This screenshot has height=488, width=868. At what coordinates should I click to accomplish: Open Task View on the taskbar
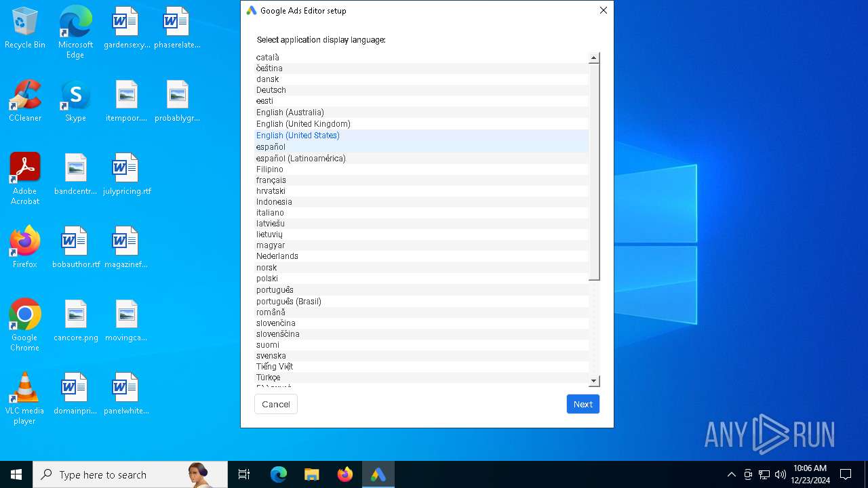coord(244,474)
